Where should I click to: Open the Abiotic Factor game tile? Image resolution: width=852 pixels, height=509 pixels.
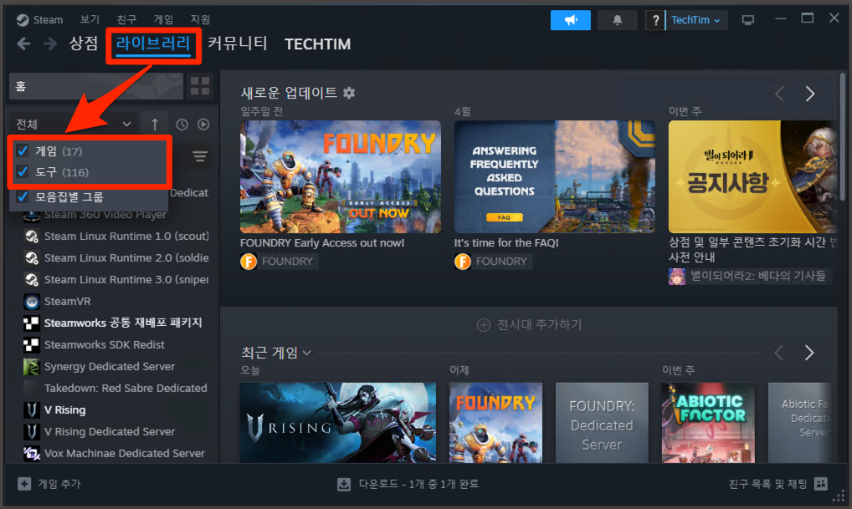tap(708, 423)
